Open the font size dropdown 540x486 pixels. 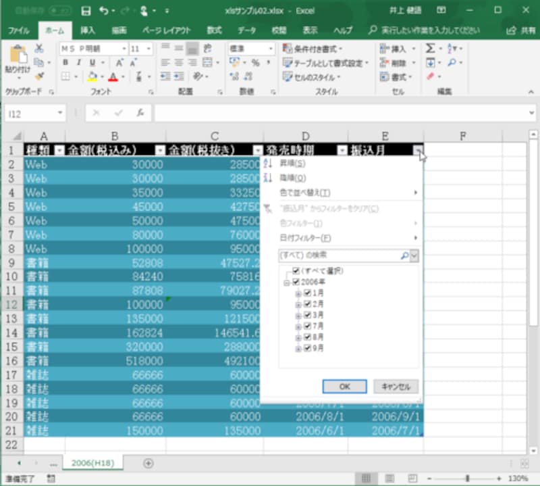pyautogui.click(x=148, y=49)
